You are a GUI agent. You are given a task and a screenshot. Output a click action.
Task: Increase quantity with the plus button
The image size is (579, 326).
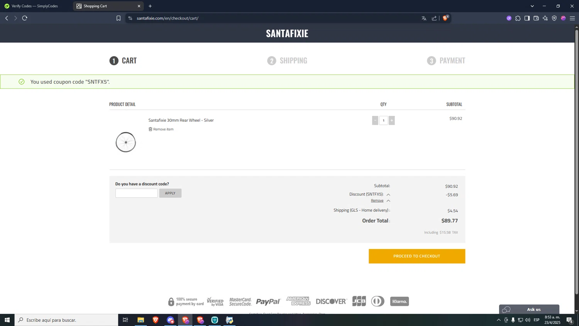coord(392,121)
